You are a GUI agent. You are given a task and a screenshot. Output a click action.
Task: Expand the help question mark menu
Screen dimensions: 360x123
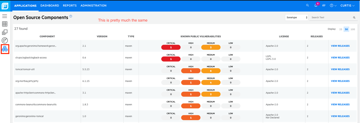333,6
